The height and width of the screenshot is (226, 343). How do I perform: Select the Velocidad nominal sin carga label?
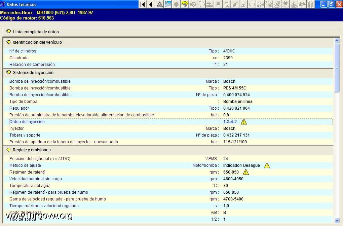[x=35, y=179]
